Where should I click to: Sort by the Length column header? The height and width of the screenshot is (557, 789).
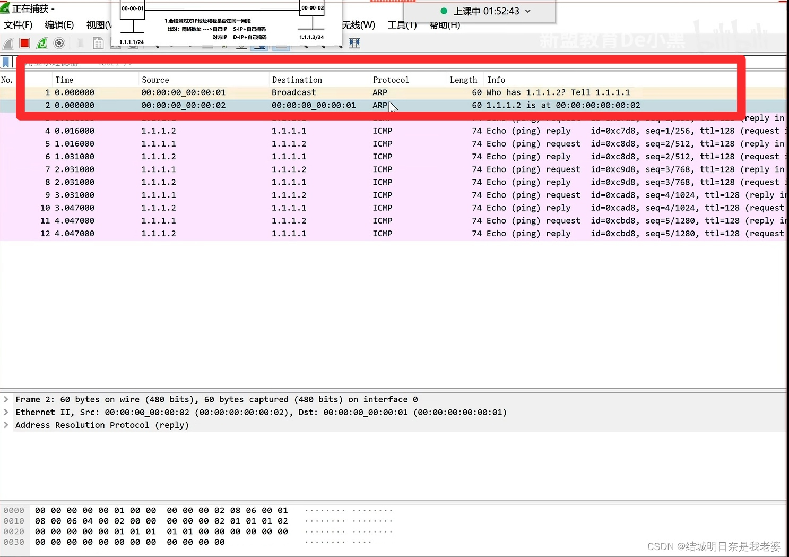click(464, 80)
